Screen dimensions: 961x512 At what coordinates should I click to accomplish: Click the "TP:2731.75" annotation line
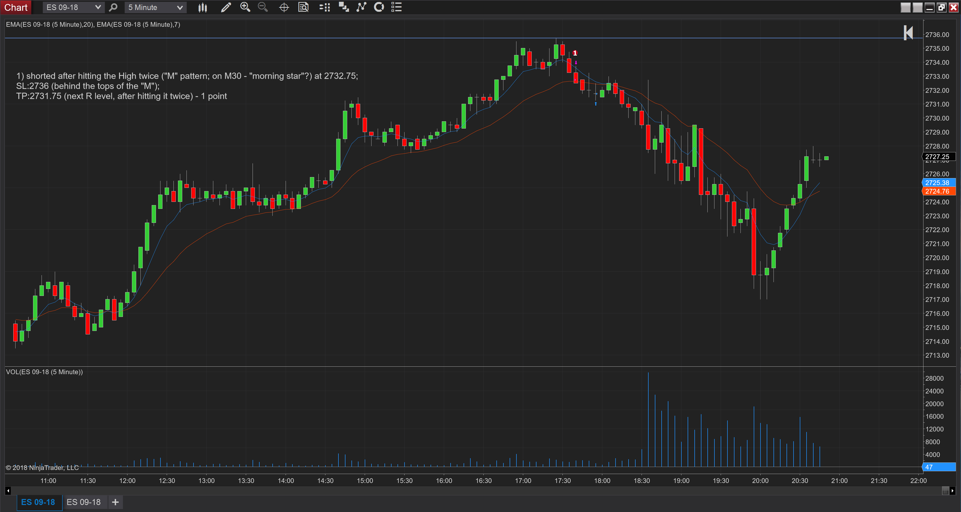click(x=122, y=96)
